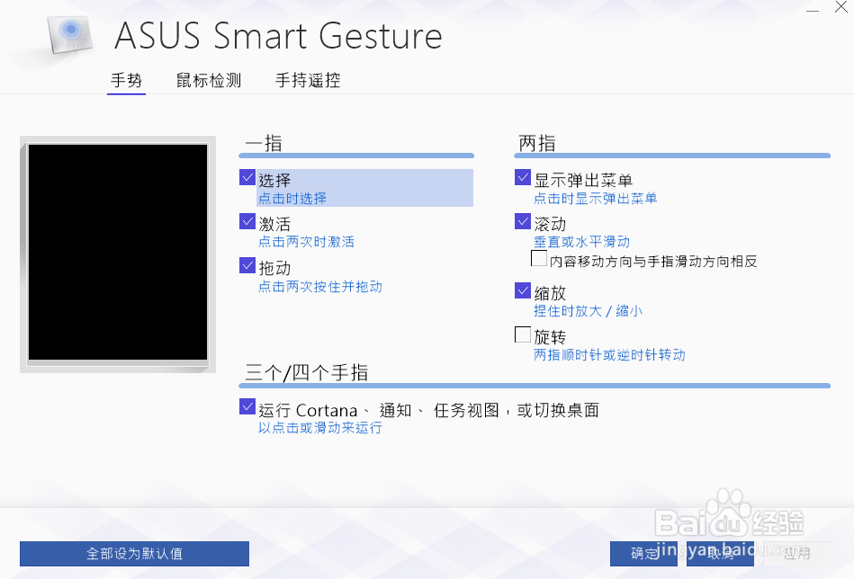Confirm with the 确定 button

tap(643, 554)
